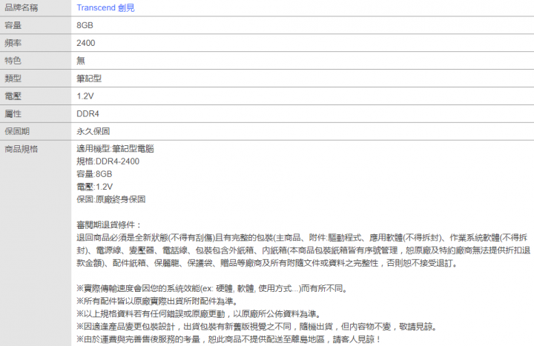Screen dimensions: 534x346
Task: Select the 1.2V voltage value cell
Action: click(303, 96)
